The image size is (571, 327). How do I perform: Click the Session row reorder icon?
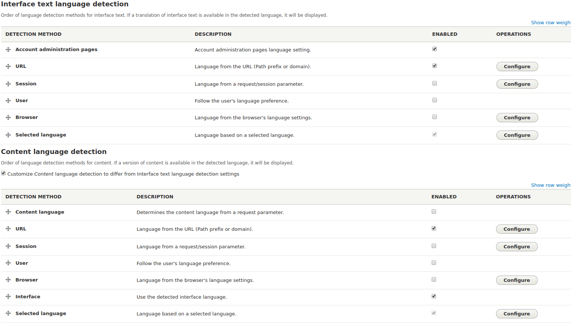8,84
